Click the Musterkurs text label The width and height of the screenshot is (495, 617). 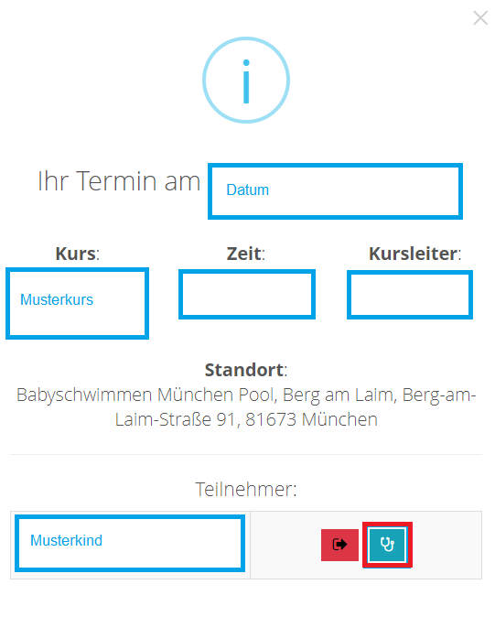pyautogui.click(x=57, y=300)
